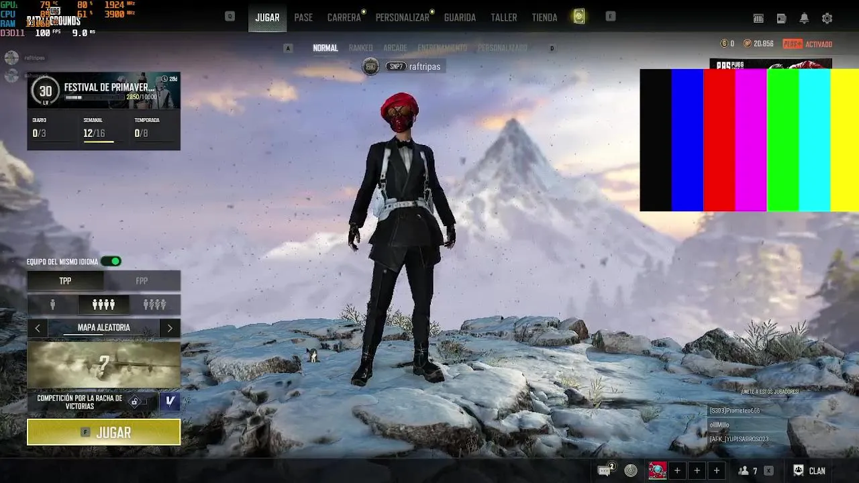Open the Personalizar tab
Image resolution: width=859 pixels, height=483 pixels.
pyautogui.click(x=402, y=17)
